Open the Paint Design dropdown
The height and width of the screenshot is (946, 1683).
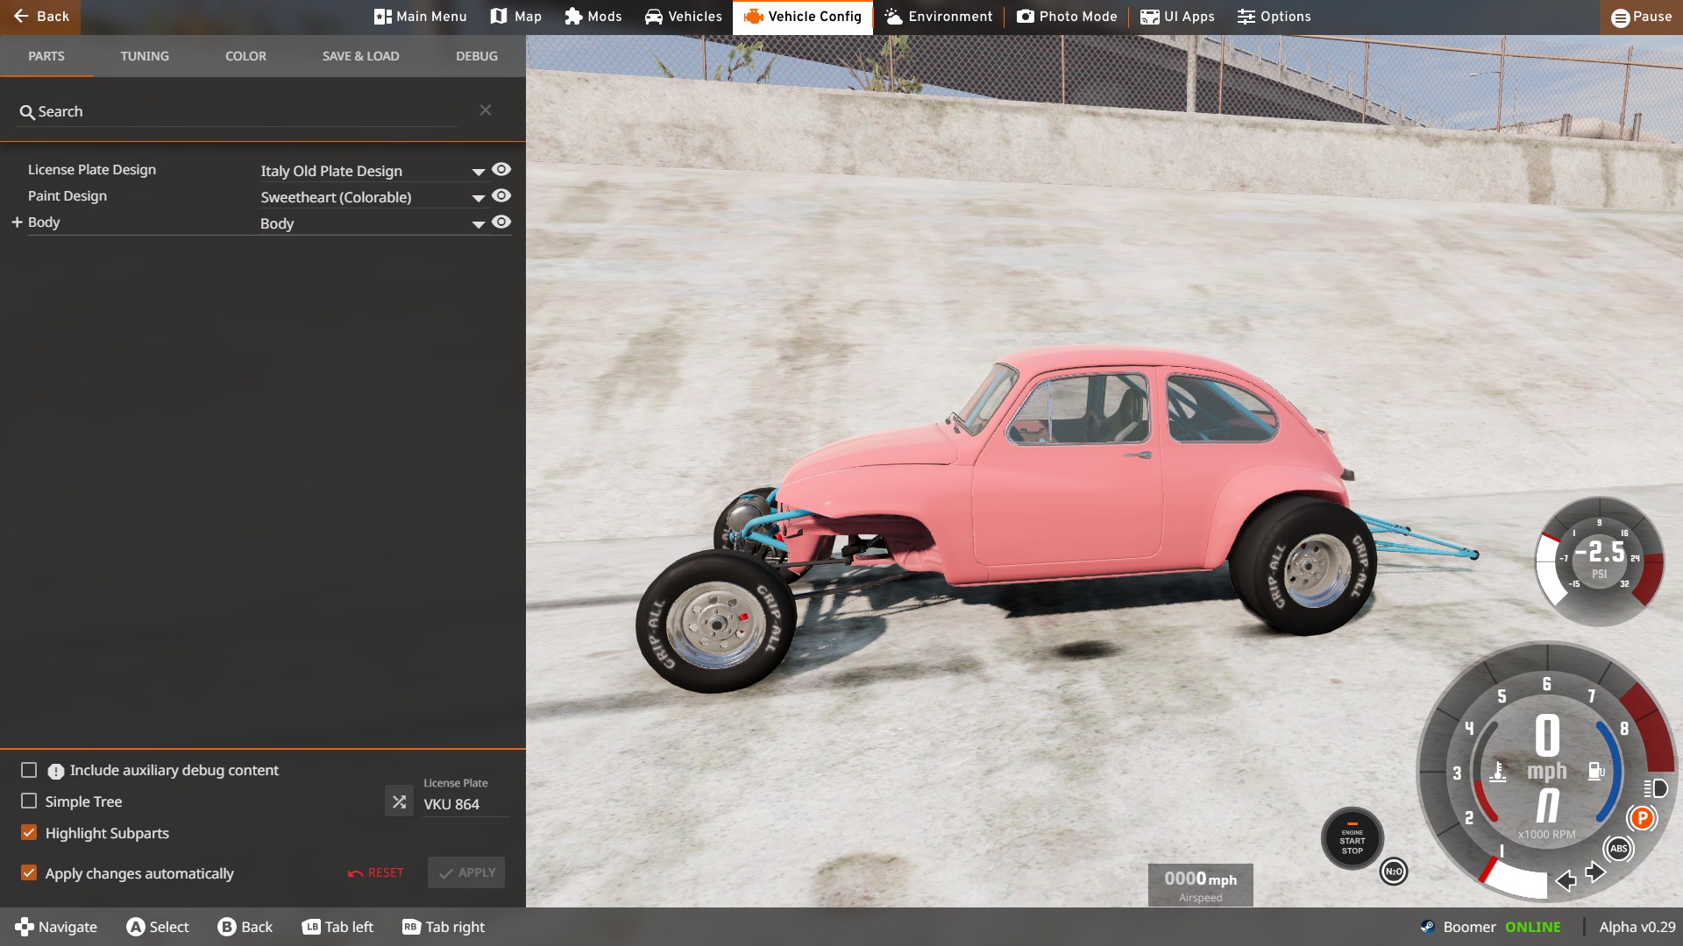point(478,198)
